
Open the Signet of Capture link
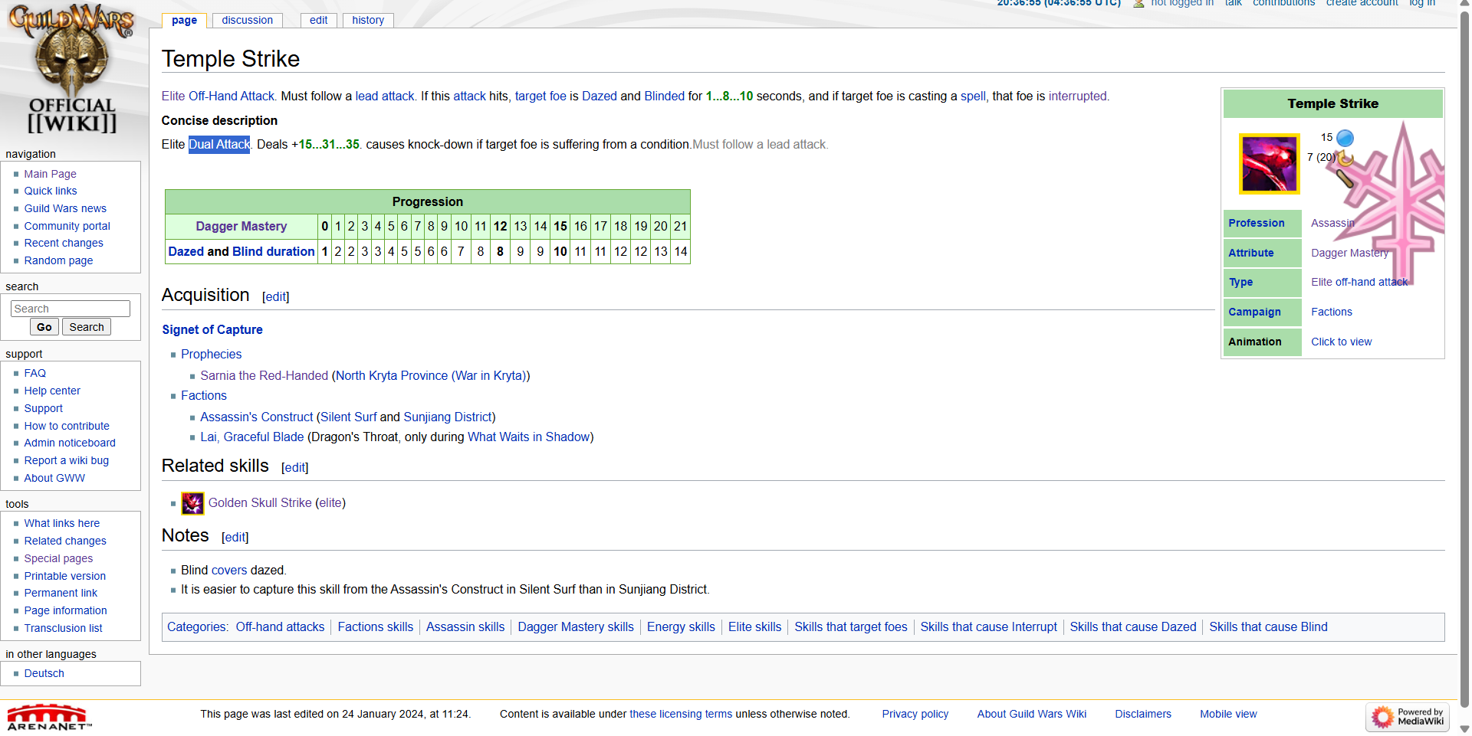[x=212, y=330]
